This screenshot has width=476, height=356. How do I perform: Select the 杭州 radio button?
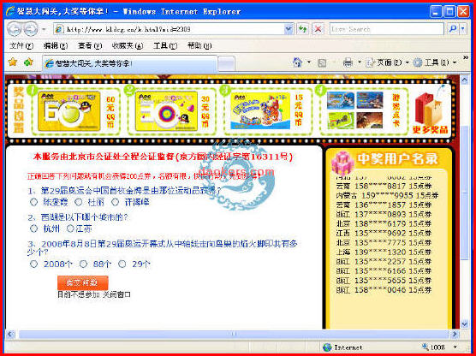click(34, 228)
